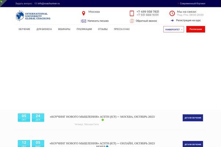Click the info@coachuniver.ru email link
The height and width of the screenshot is (147, 221).
click(49, 4)
